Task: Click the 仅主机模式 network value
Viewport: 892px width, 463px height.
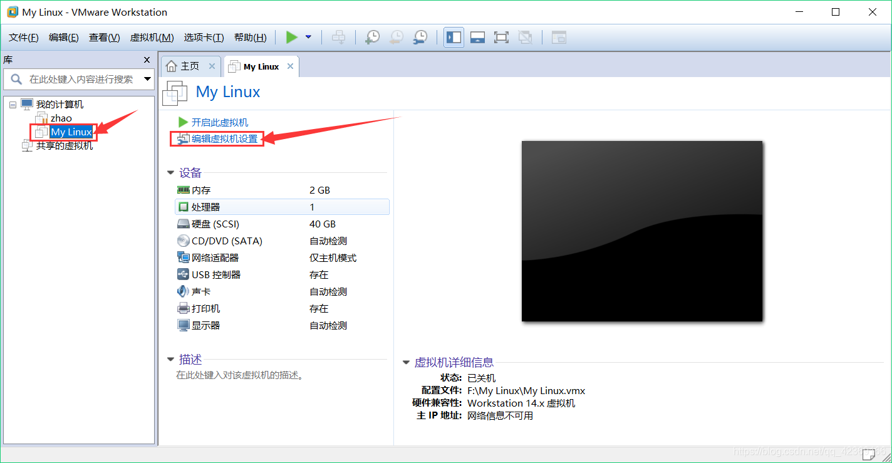Action: (333, 258)
